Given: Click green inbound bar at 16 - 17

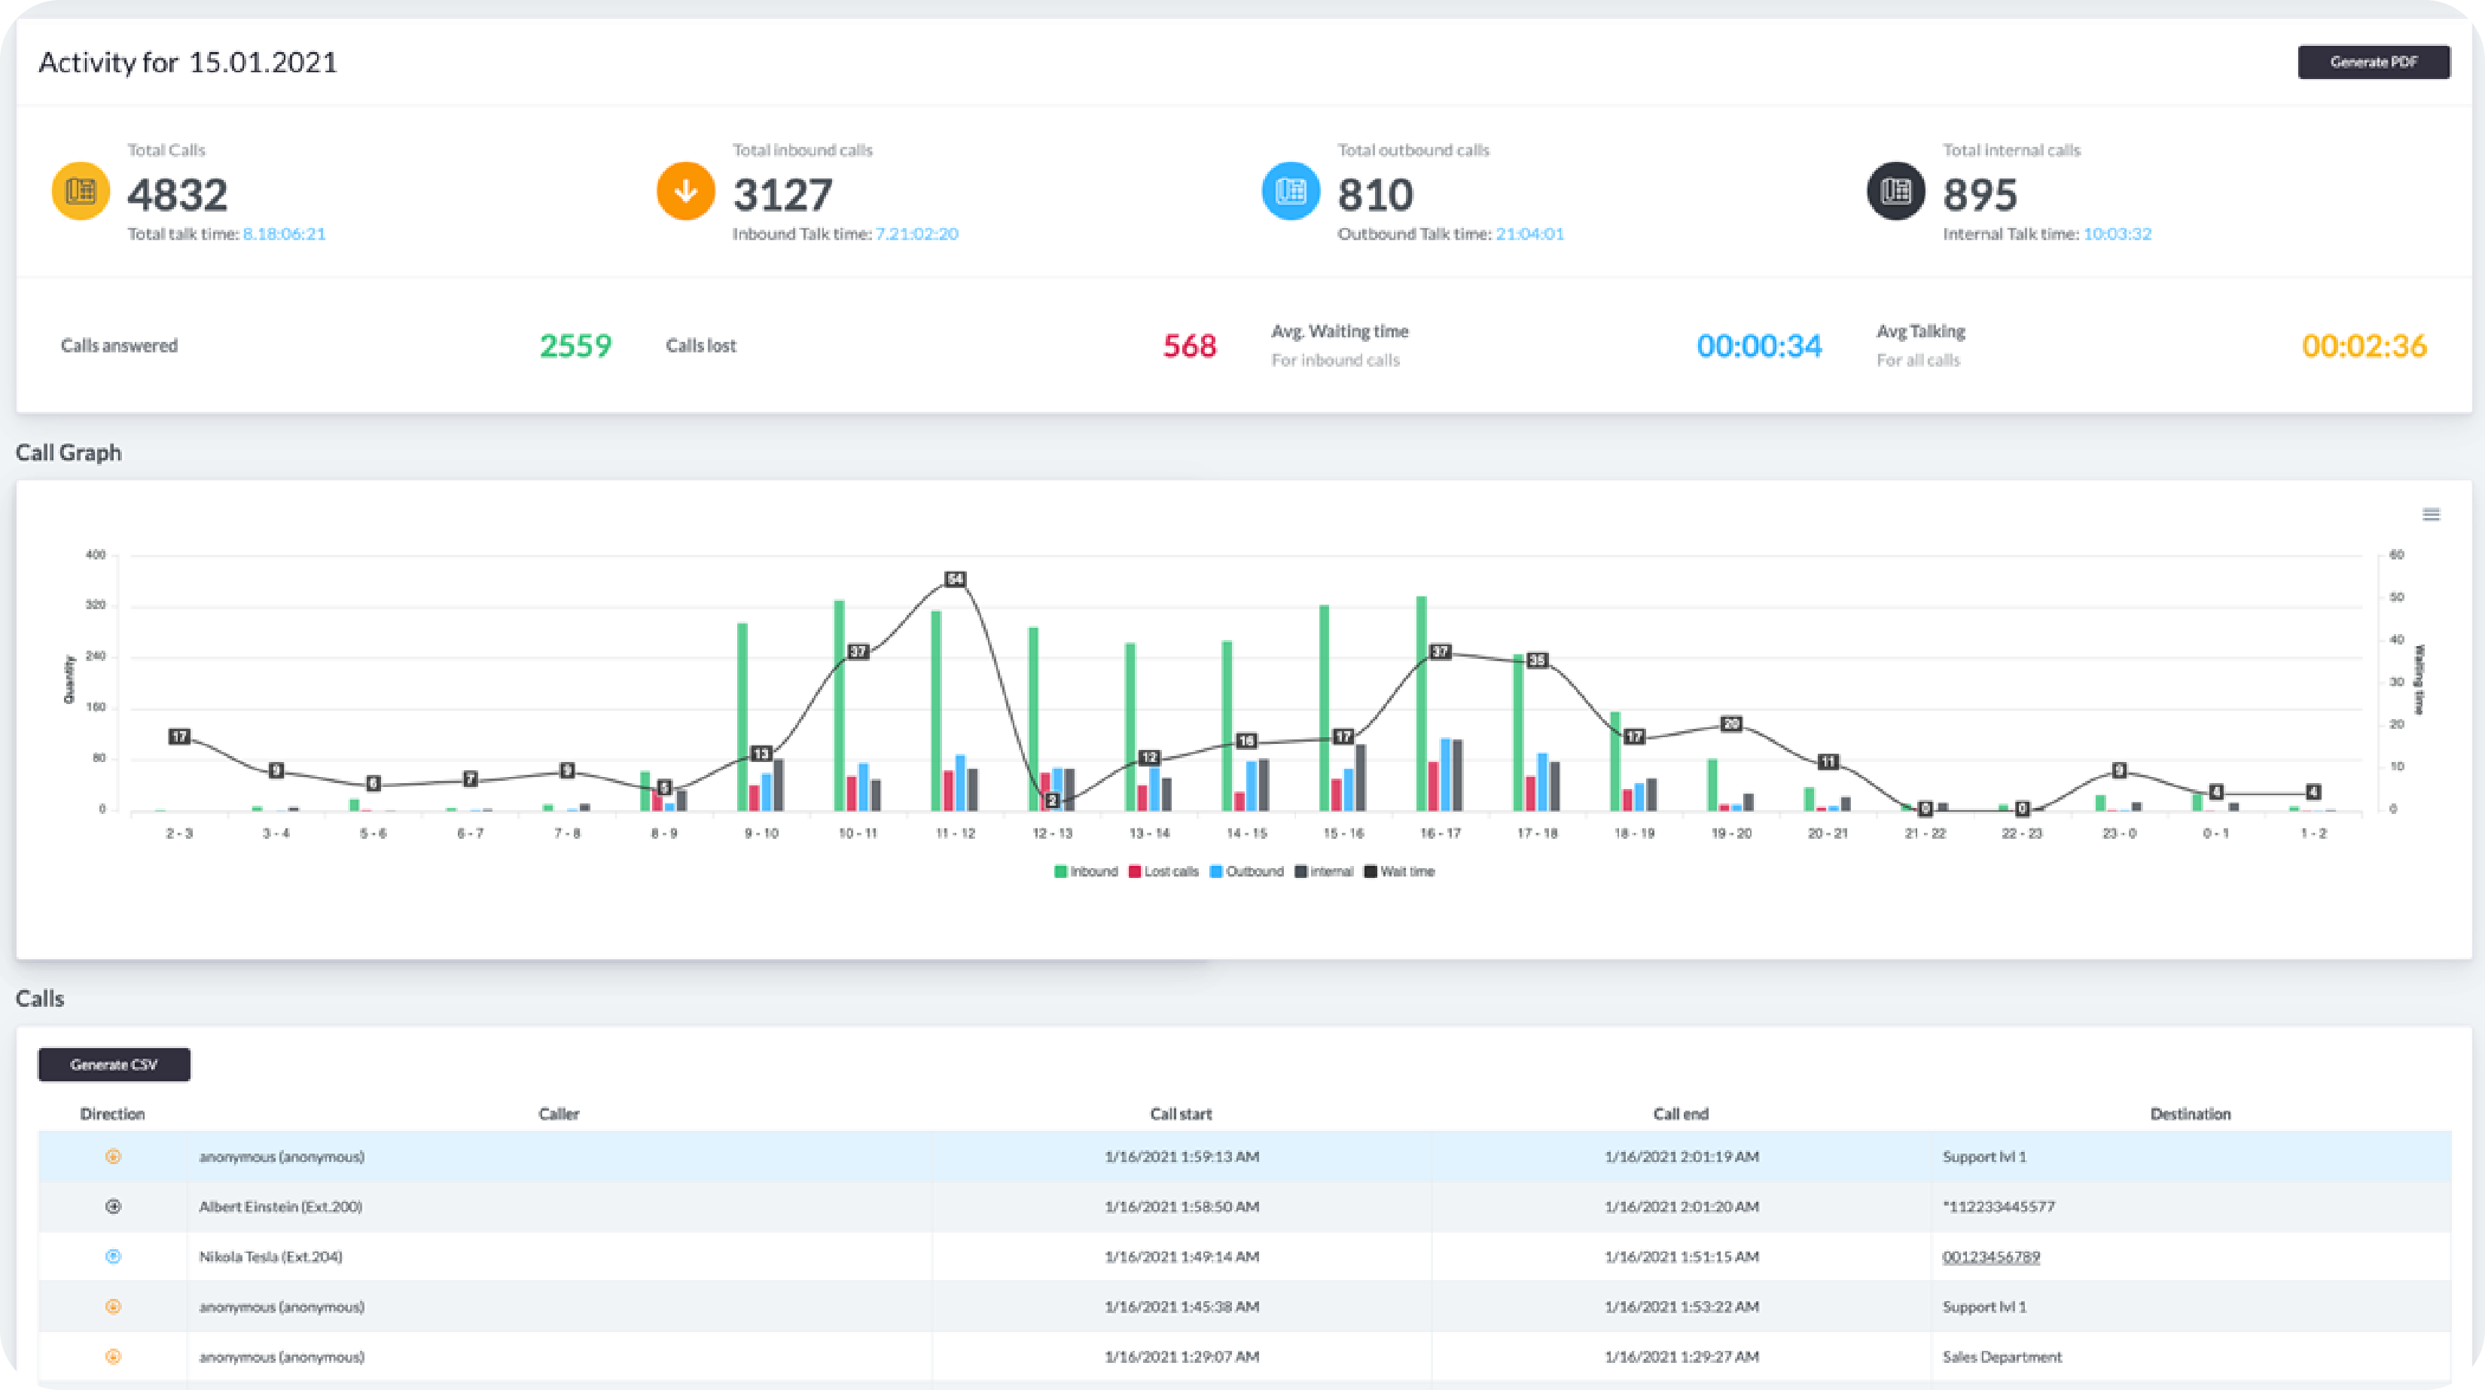Looking at the screenshot, I should tap(1422, 703).
